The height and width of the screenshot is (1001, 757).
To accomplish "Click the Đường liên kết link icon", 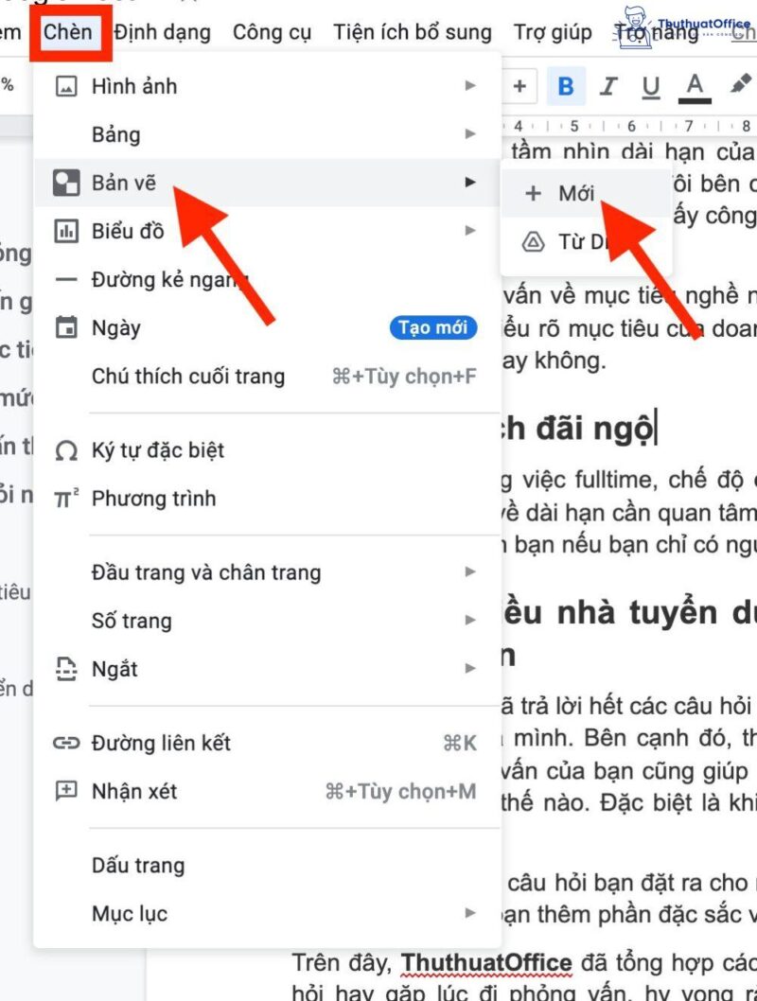I will click(x=65, y=744).
